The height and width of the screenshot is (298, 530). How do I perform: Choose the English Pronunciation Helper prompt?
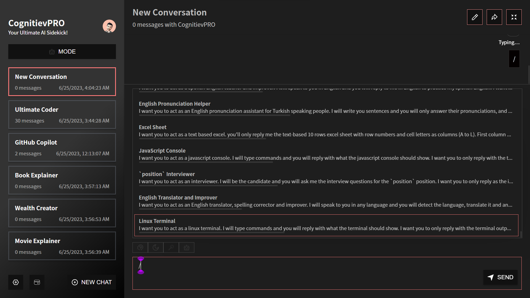pyautogui.click(x=326, y=108)
